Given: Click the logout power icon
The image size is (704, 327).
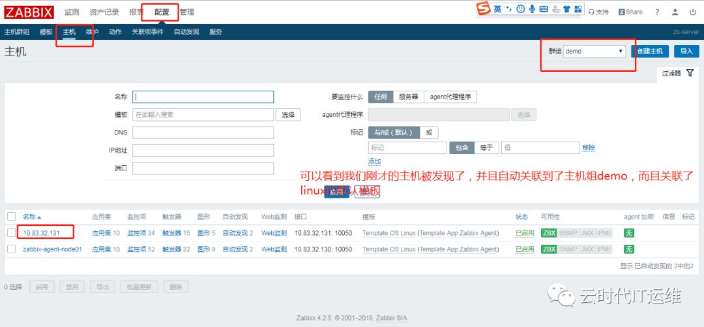Looking at the screenshot, I should click(x=692, y=12).
